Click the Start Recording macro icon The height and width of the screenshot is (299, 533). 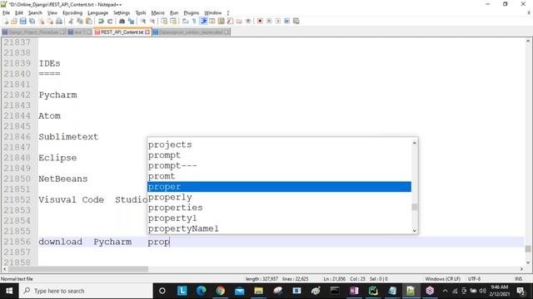(260, 21)
